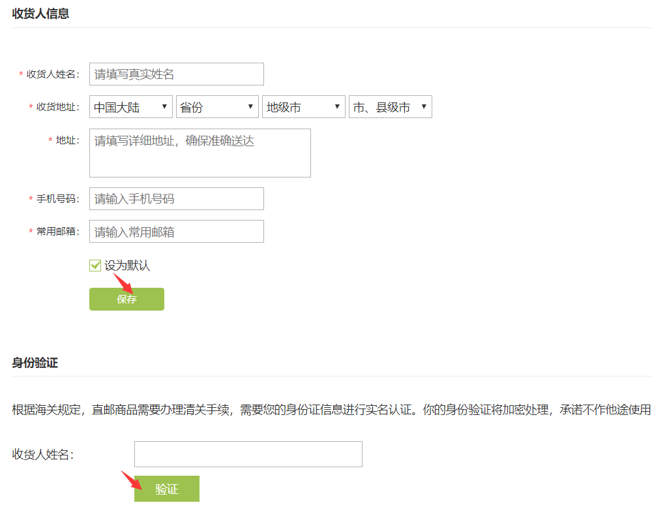Viewport: 652px width, 507px height.
Task: Click the 设为默认 label text
Action: point(127,266)
